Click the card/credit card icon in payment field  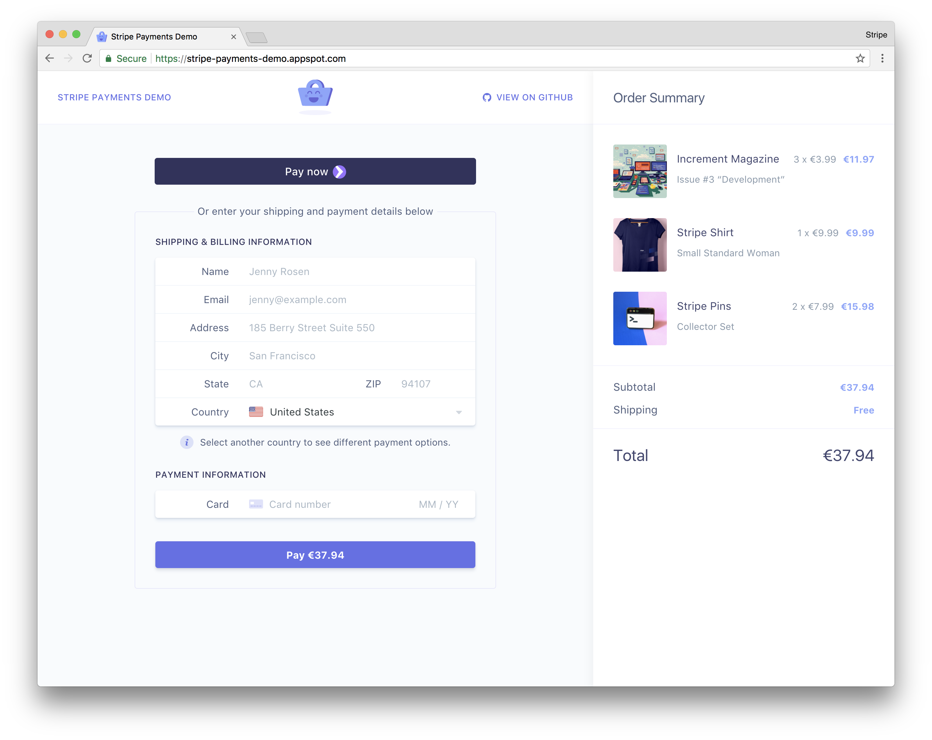coord(256,504)
